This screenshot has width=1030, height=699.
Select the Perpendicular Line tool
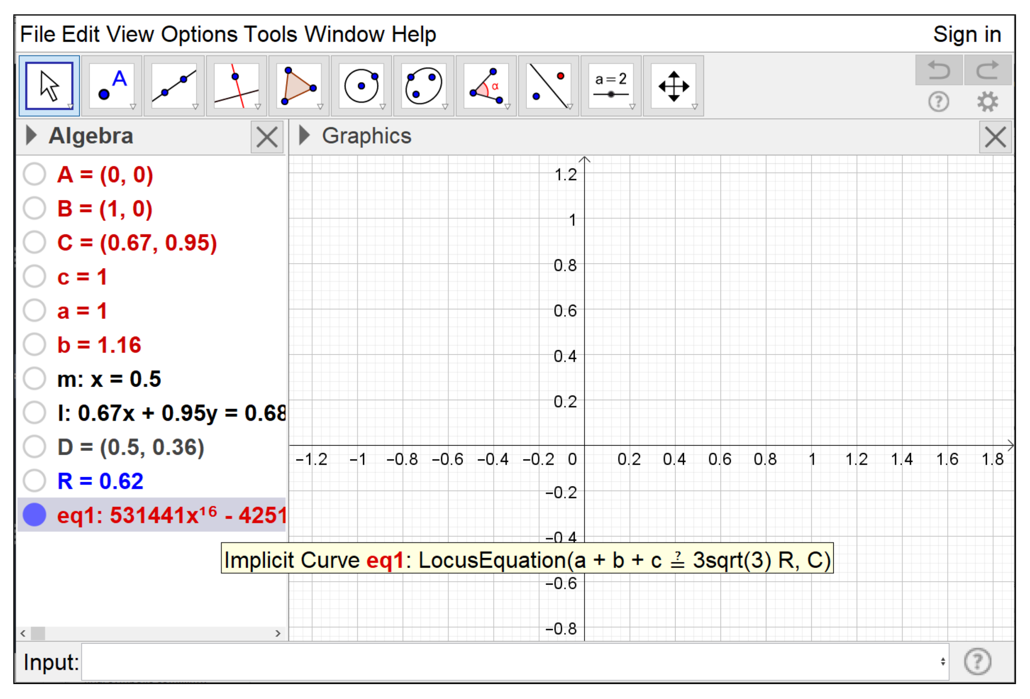pyautogui.click(x=237, y=86)
